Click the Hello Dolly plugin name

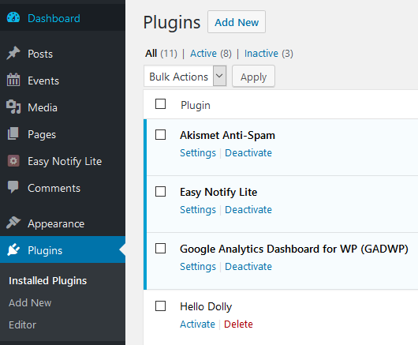[206, 306]
